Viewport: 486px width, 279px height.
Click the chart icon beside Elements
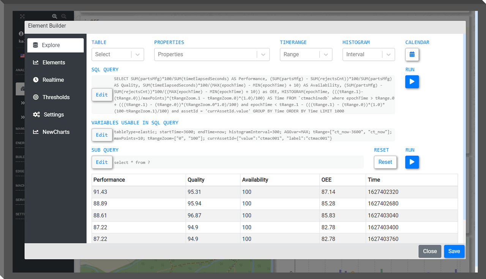(x=36, y=62)
